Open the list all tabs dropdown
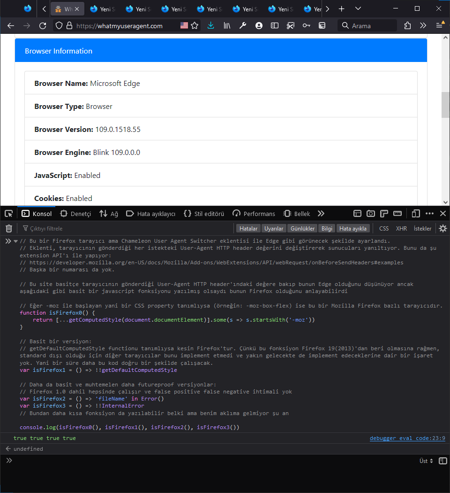 tap(358, 9)
